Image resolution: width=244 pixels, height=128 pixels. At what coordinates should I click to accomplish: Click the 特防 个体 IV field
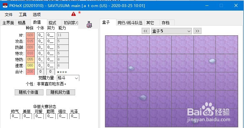pyautogui.click(x=41, y=60)
